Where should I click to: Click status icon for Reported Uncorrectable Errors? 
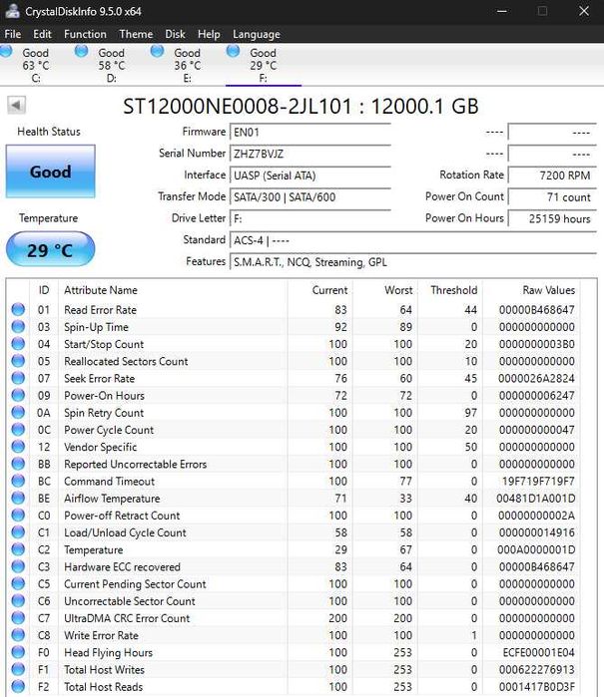click(x=18, y=464)
